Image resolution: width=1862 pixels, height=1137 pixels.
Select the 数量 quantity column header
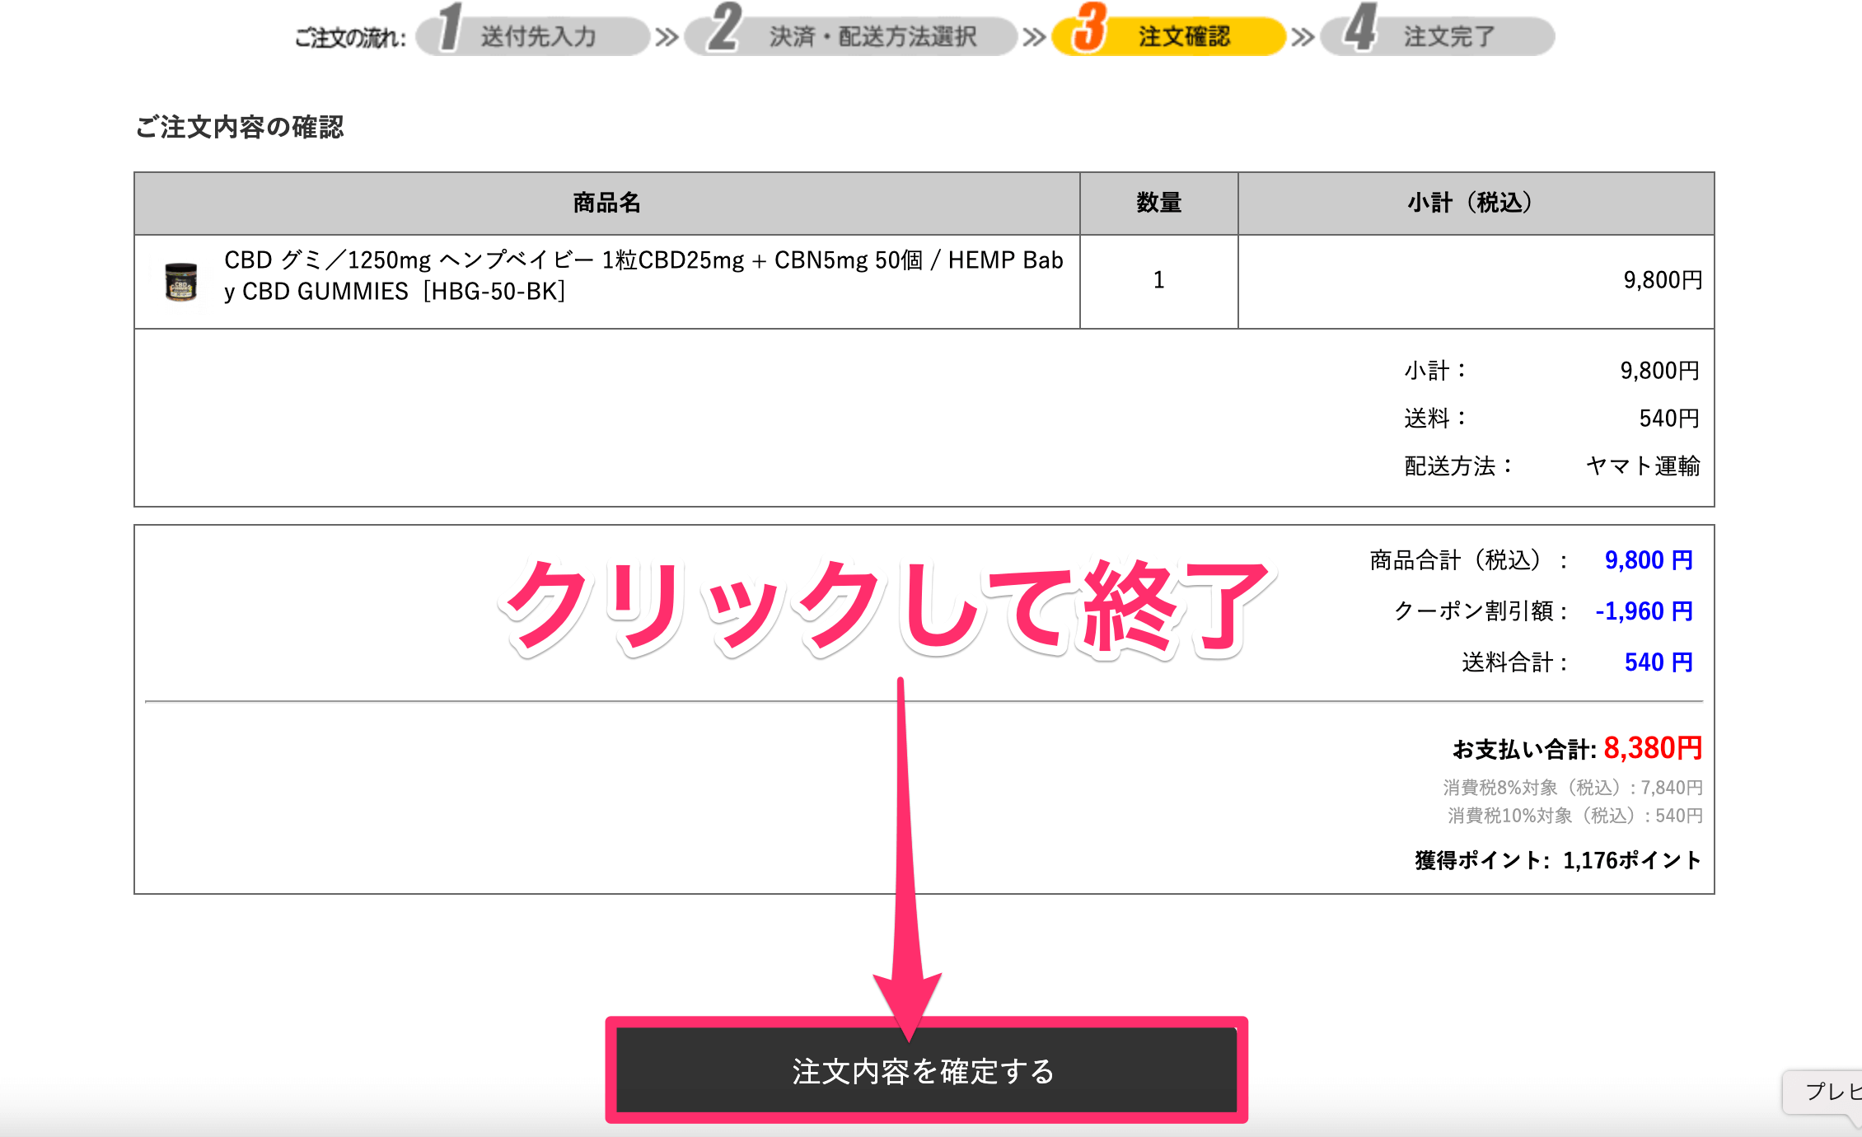(x=1157, y=203)
